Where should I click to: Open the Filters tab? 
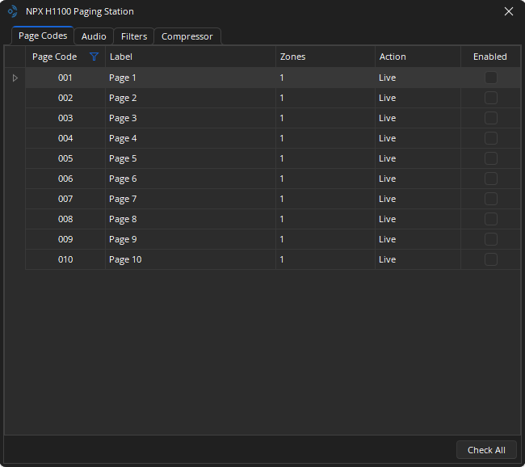tap(134, 36)
